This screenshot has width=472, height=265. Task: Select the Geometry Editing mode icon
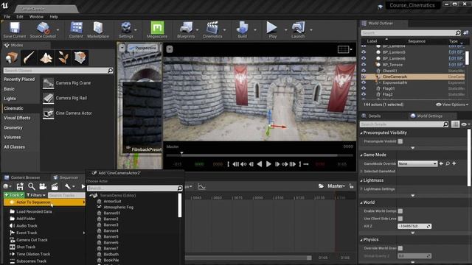pos(80,57)
